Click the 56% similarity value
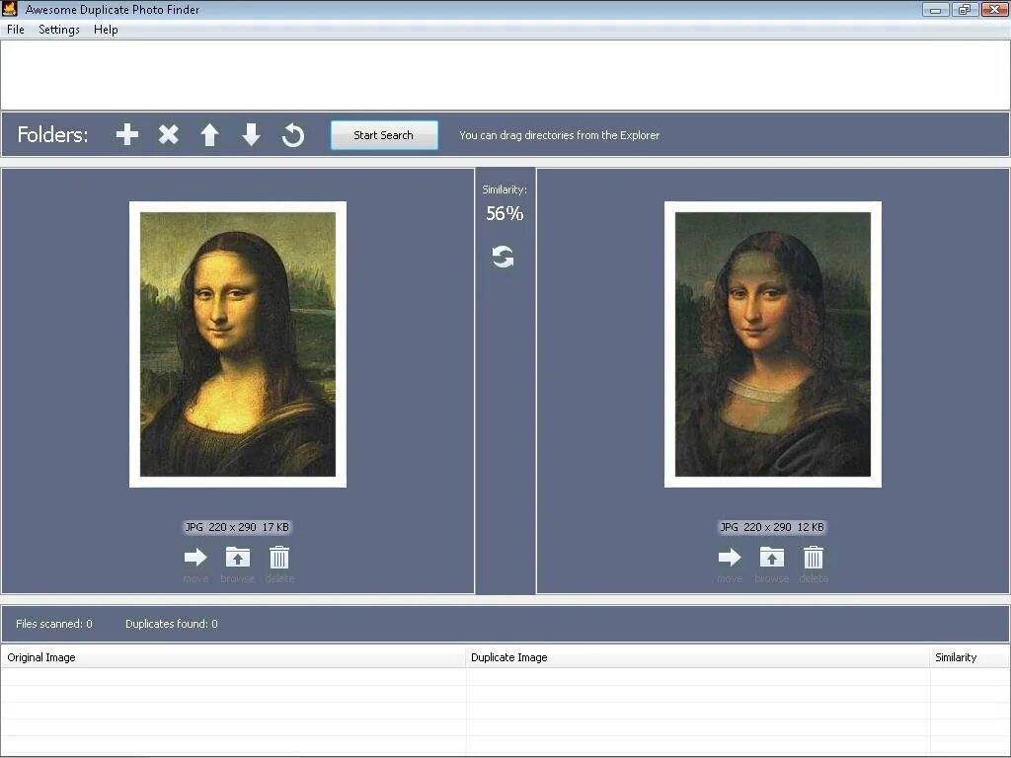 pos(505,213)
